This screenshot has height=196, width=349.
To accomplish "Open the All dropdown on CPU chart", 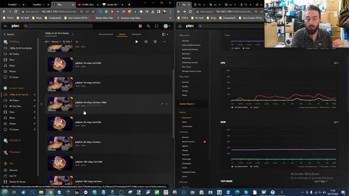I will click(336, 63).
